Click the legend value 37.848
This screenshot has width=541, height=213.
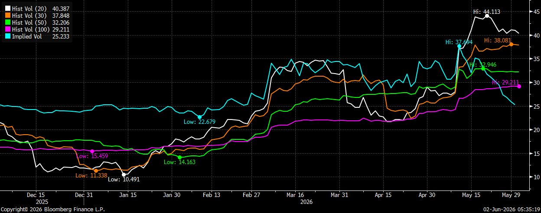60,16
